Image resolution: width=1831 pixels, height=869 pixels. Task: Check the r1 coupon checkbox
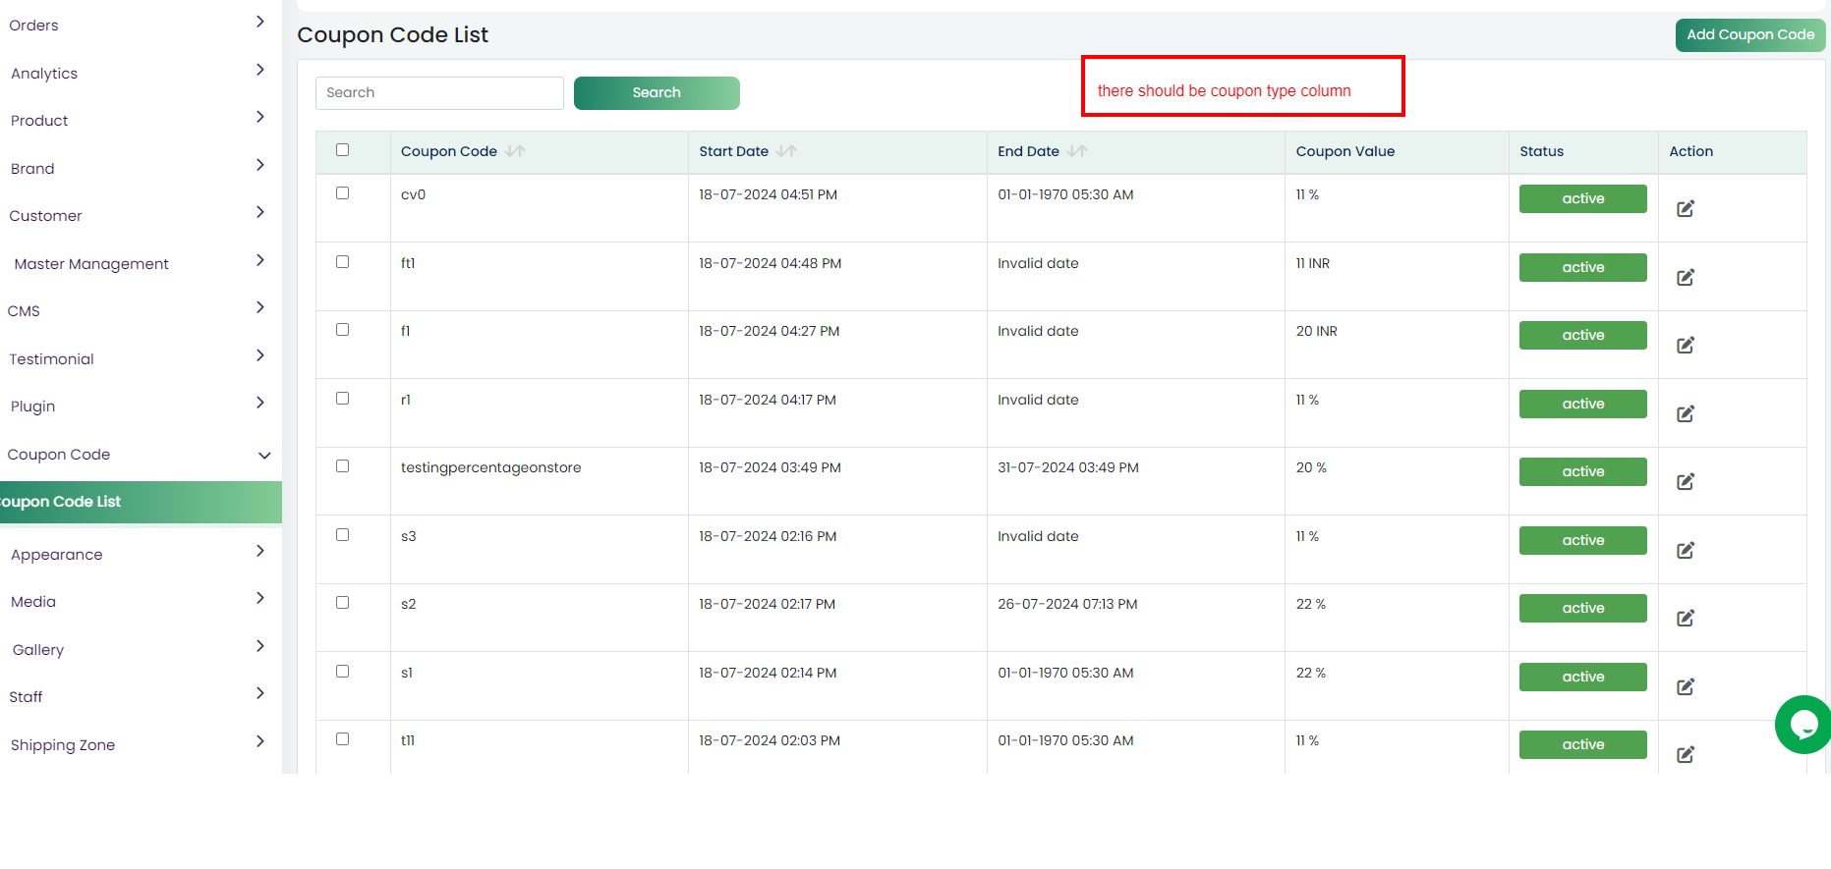pos(342,399)
